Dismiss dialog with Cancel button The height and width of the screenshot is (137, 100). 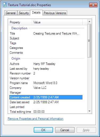pos(65,130)
